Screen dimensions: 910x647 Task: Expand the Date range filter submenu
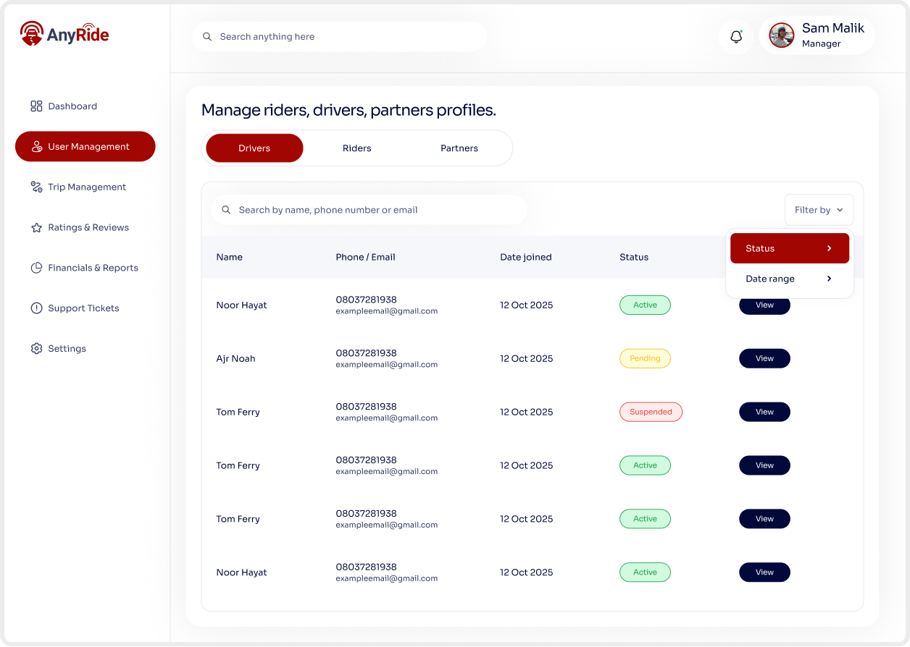[789, 279]
